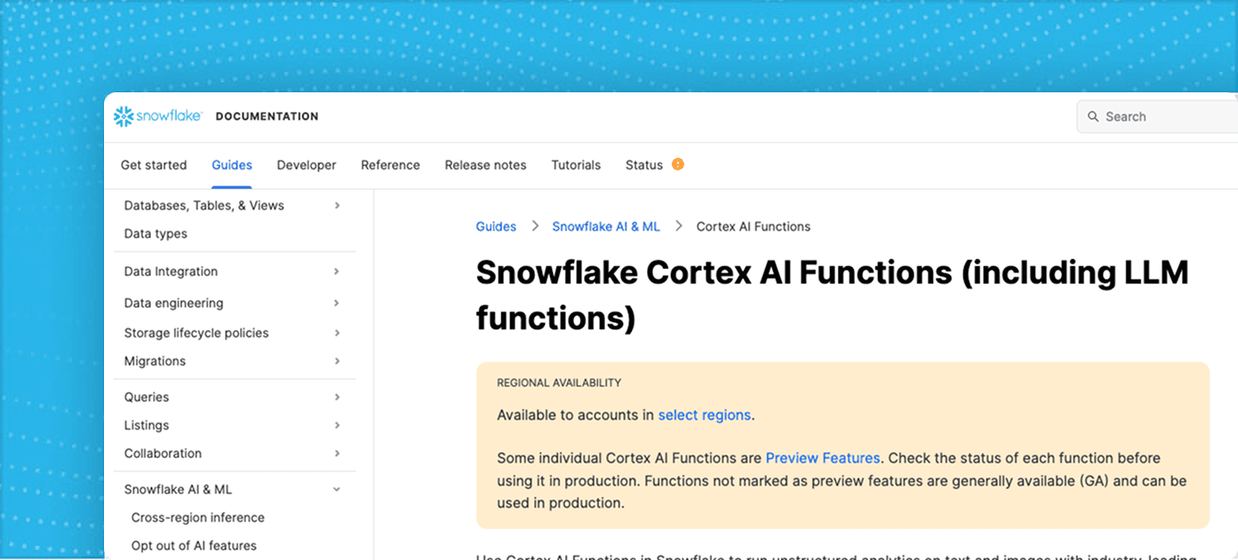Expand the Migrations chevron
This screenshot has width=1238, height=560.
[x=337, y=361]
